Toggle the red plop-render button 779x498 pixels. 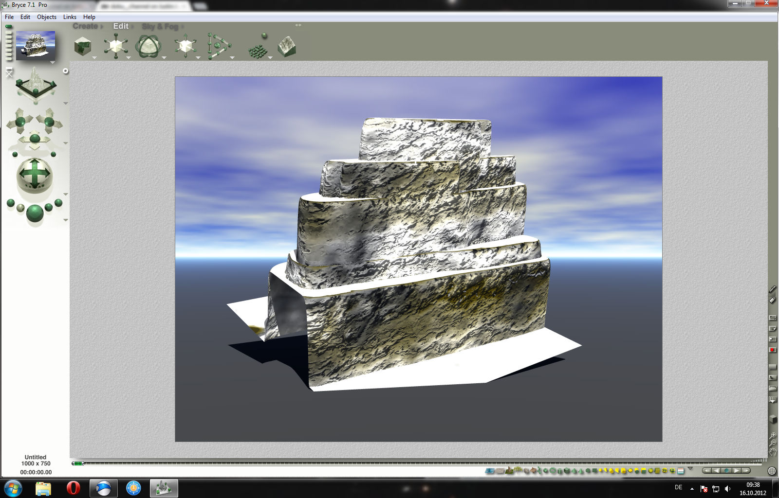click(772, 350)
